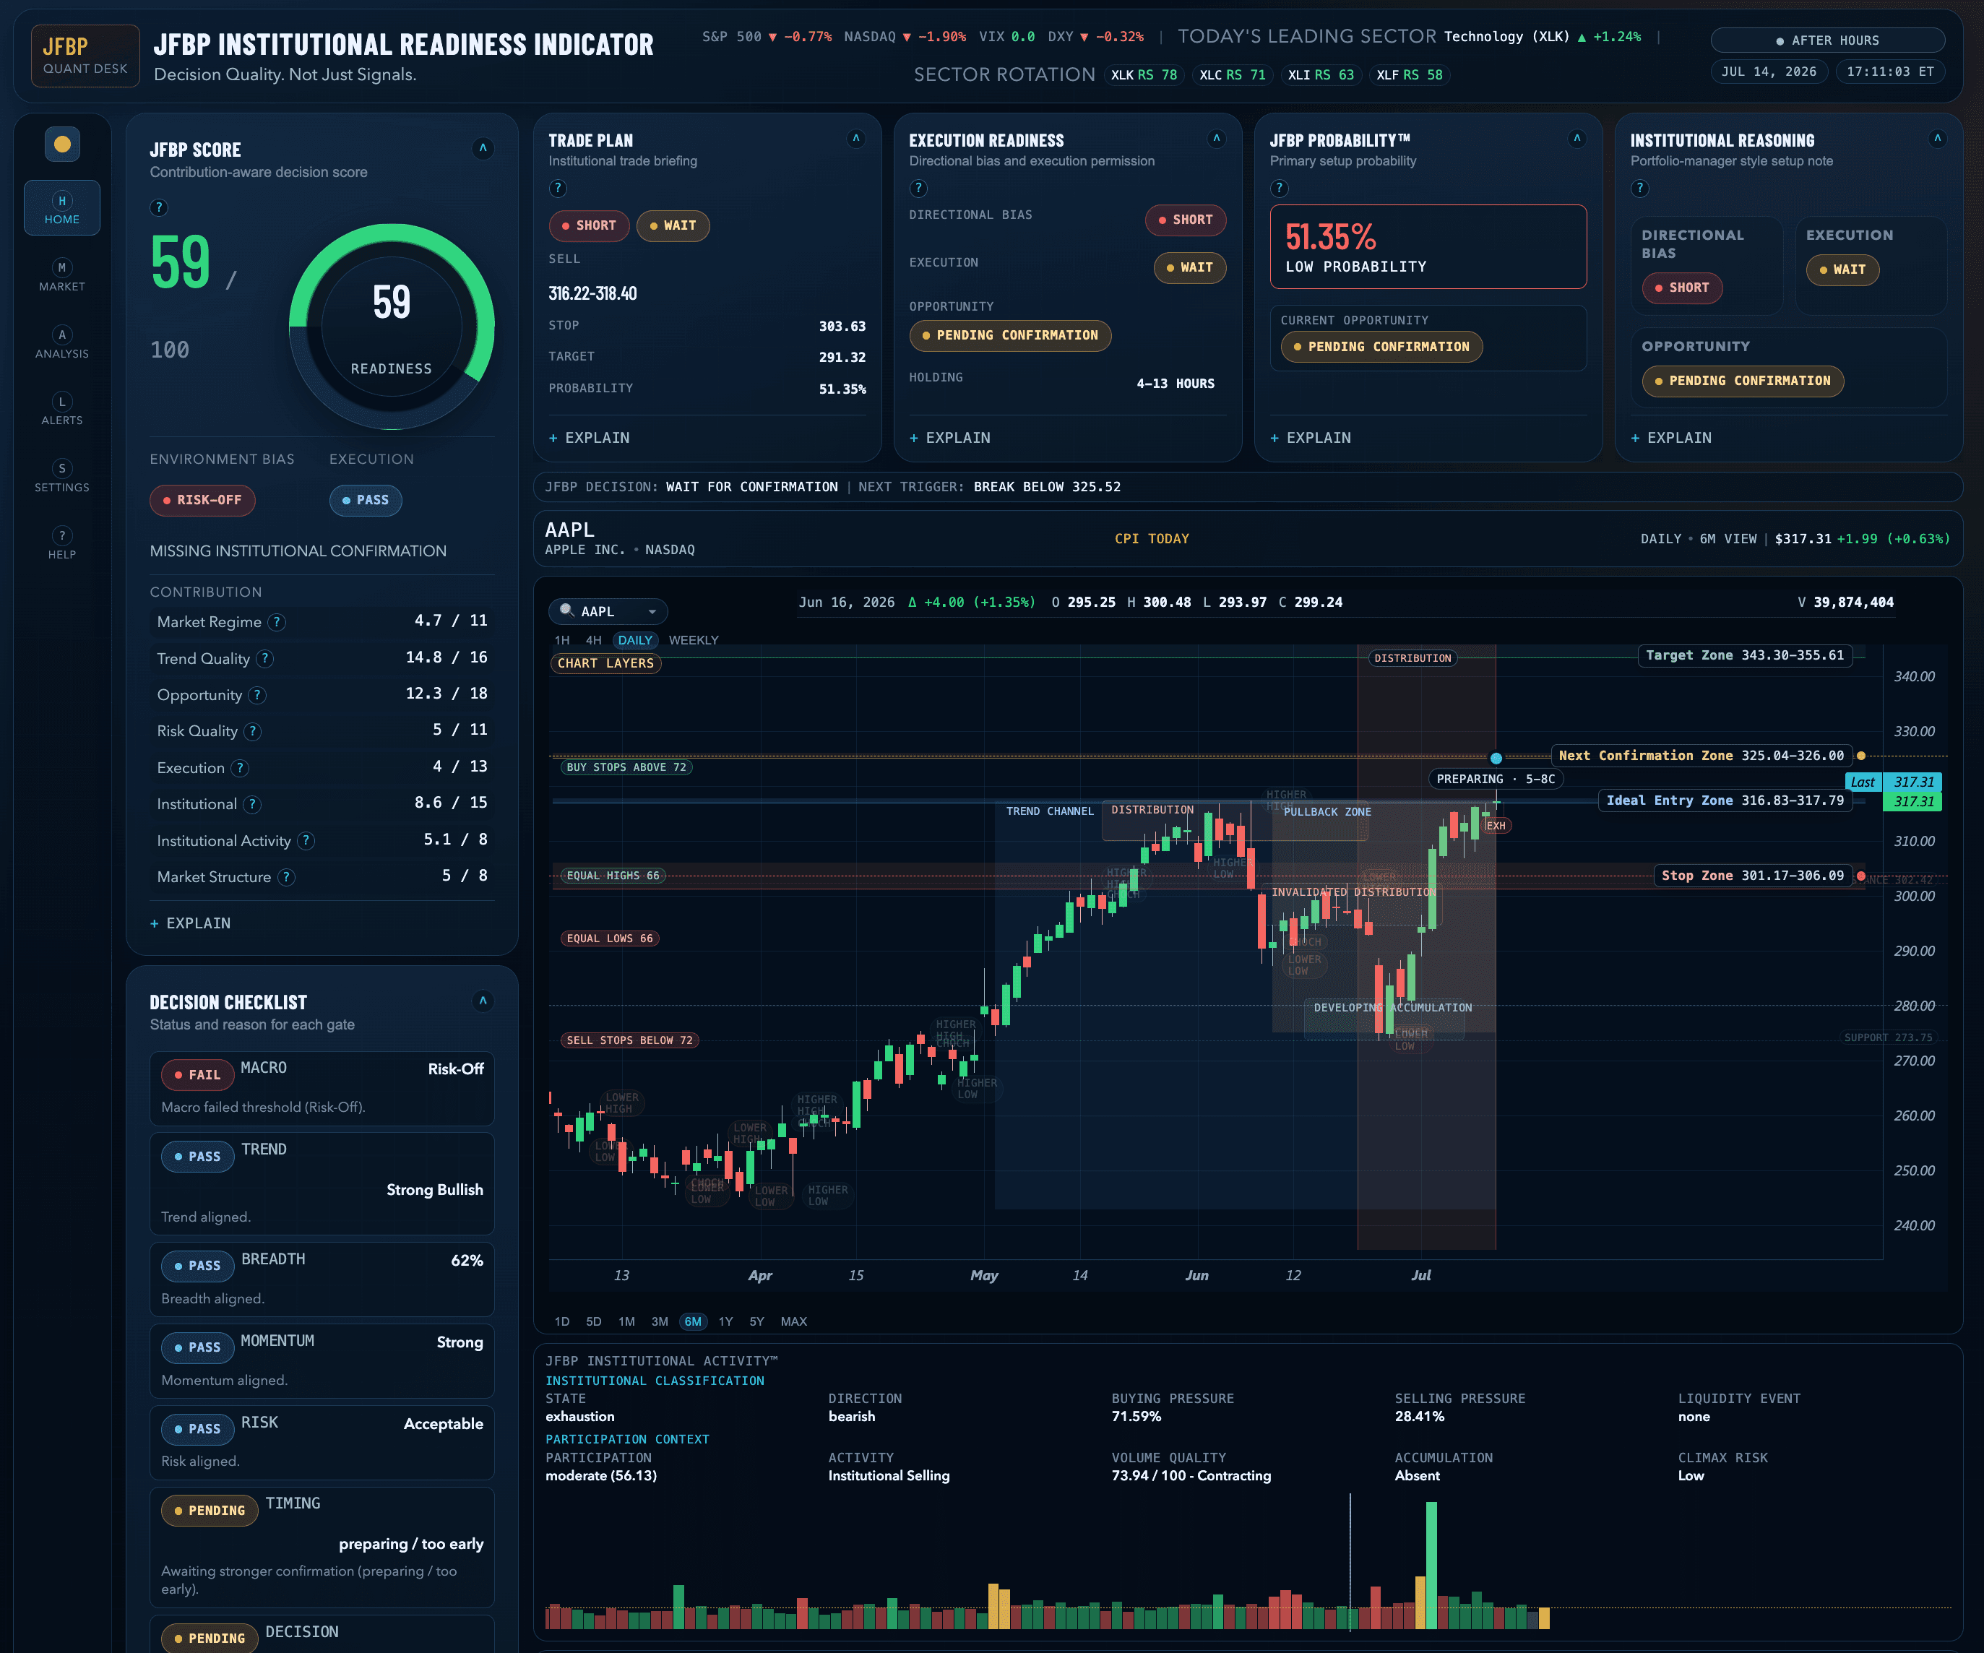Open the Help sidebar item
Viewport: 1984px width, 1653px height.
tap(61, 543)
